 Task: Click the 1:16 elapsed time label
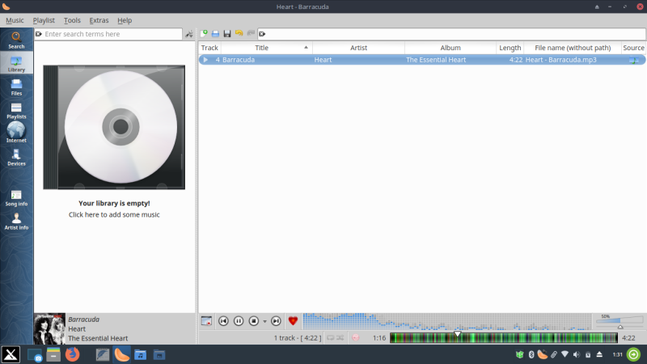(379, 338)
